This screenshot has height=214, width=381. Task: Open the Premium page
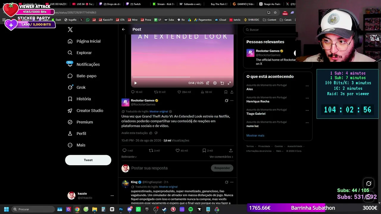80,122
